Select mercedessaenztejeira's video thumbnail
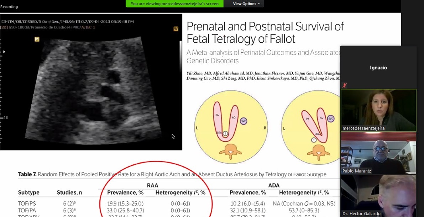424x217 pixels. pyautogui.click(x=378, y=110)
